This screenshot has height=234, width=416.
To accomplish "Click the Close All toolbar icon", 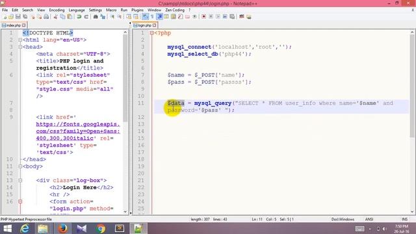I will point(40,17).
